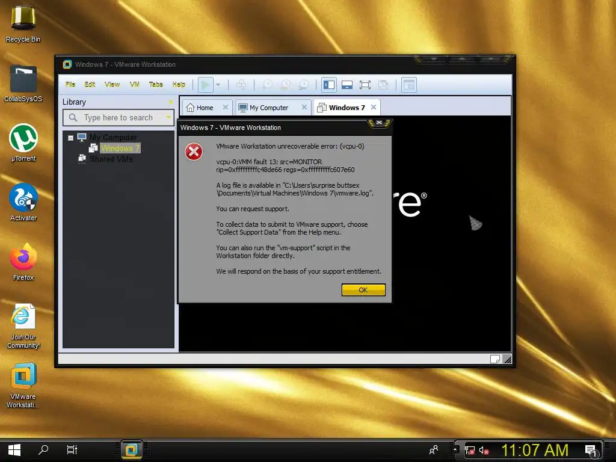Click the message log icon in status bar
Viewport: 616px width, 462px height.
click(x=495, y=359)
